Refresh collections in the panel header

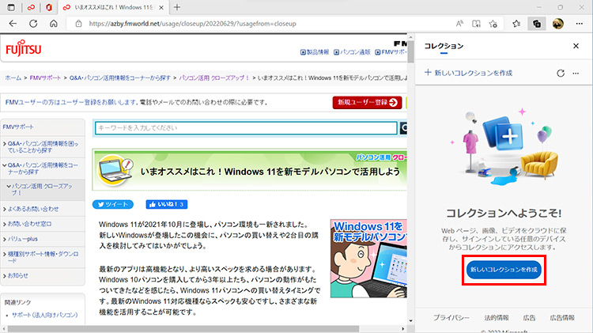(561, 73)
